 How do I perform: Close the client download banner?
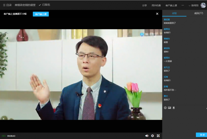157,14
